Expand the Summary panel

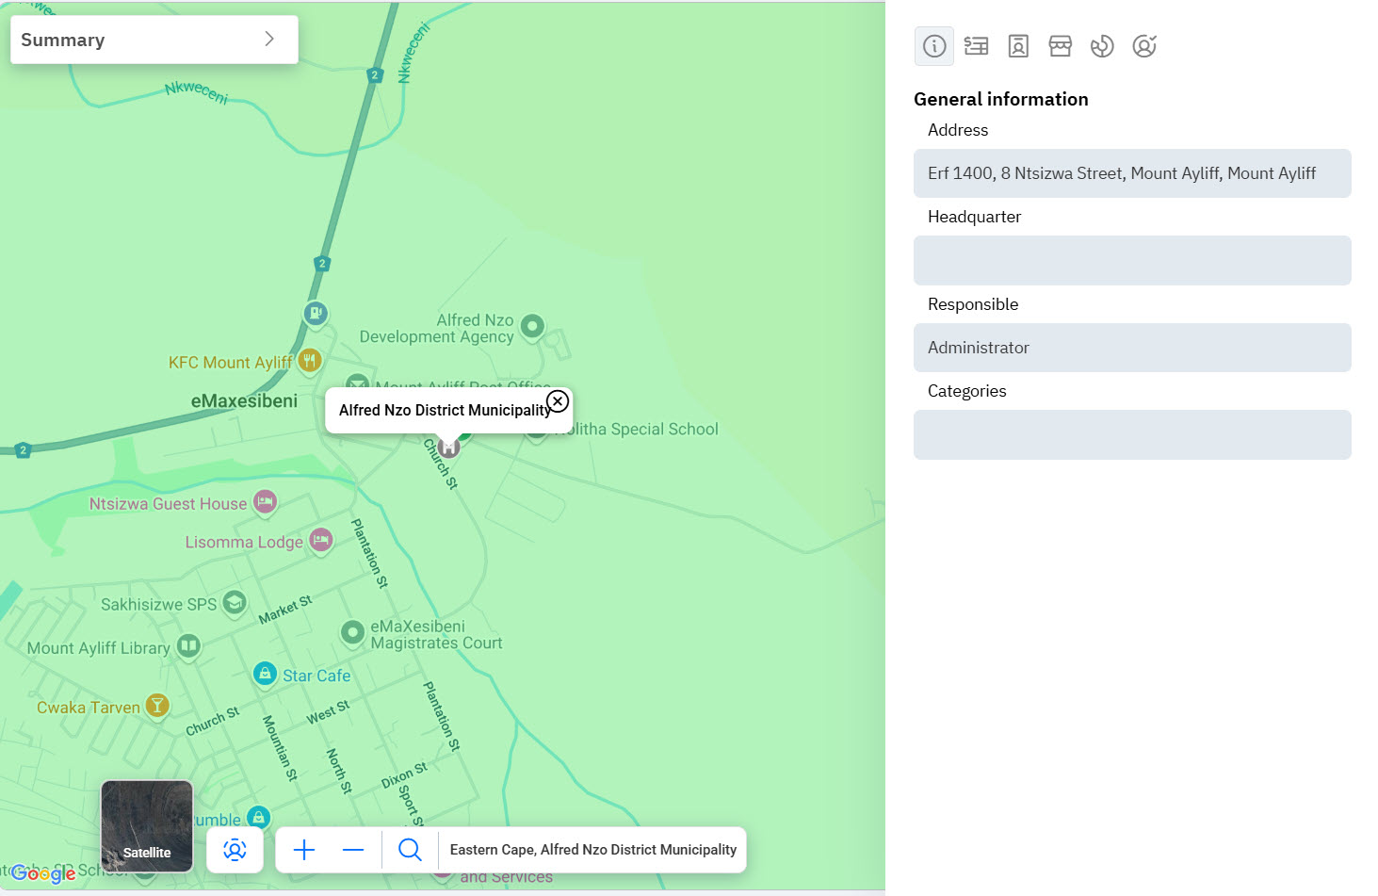(269, 40)
